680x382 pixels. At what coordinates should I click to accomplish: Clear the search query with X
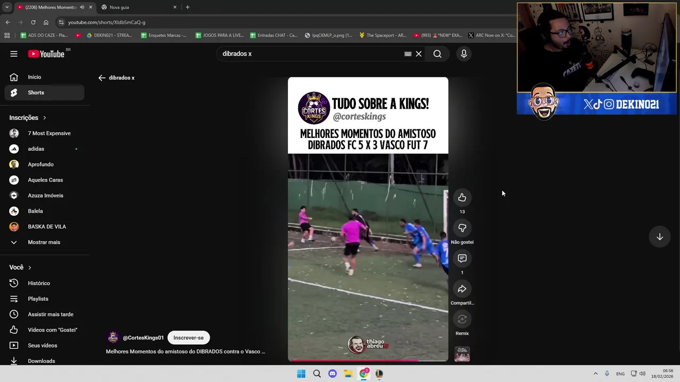coord(419,54)
